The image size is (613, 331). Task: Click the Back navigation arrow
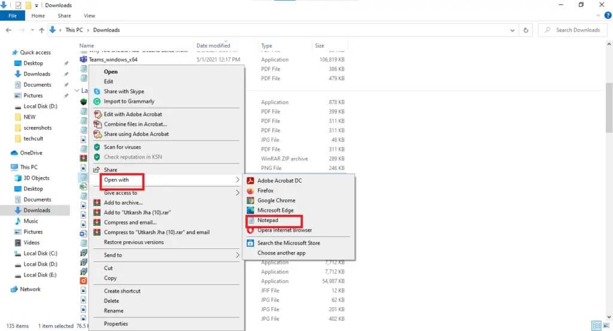pos(8,30)
